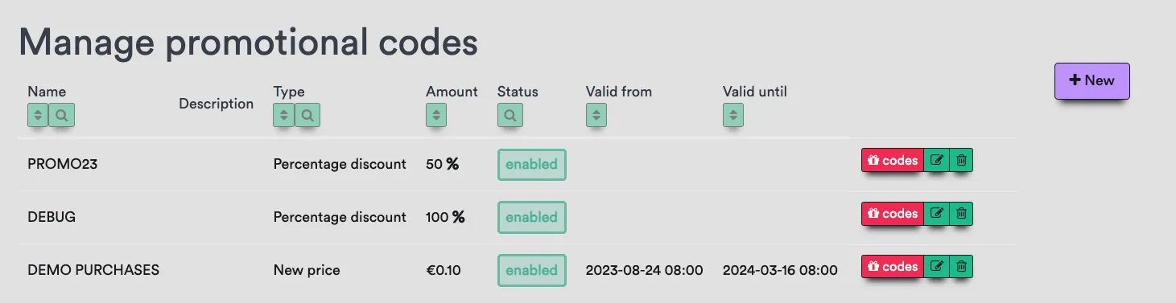Filter codes using Status search icon
1176x303 pixels.
tap(510, 115)
